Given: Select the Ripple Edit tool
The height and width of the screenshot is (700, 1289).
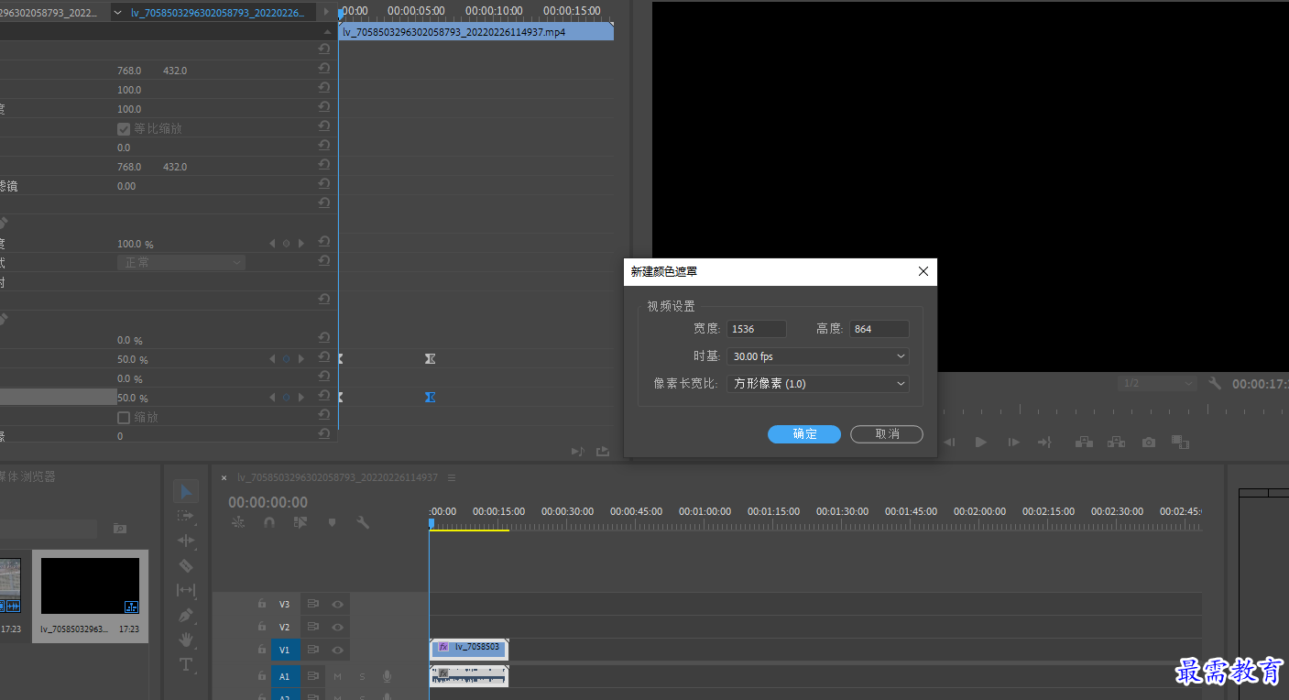Looking at the screenshot, I should click(186, 541).
